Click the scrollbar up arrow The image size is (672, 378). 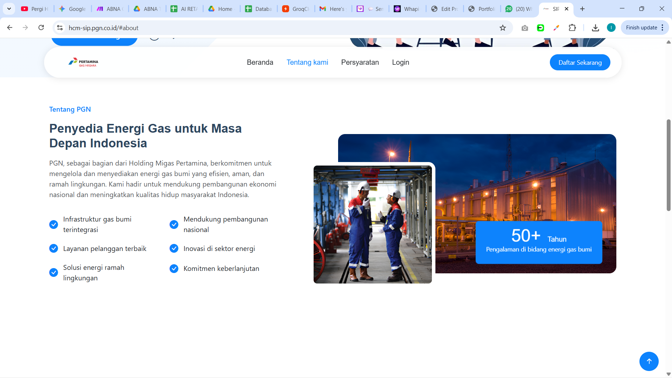(668, 42)
